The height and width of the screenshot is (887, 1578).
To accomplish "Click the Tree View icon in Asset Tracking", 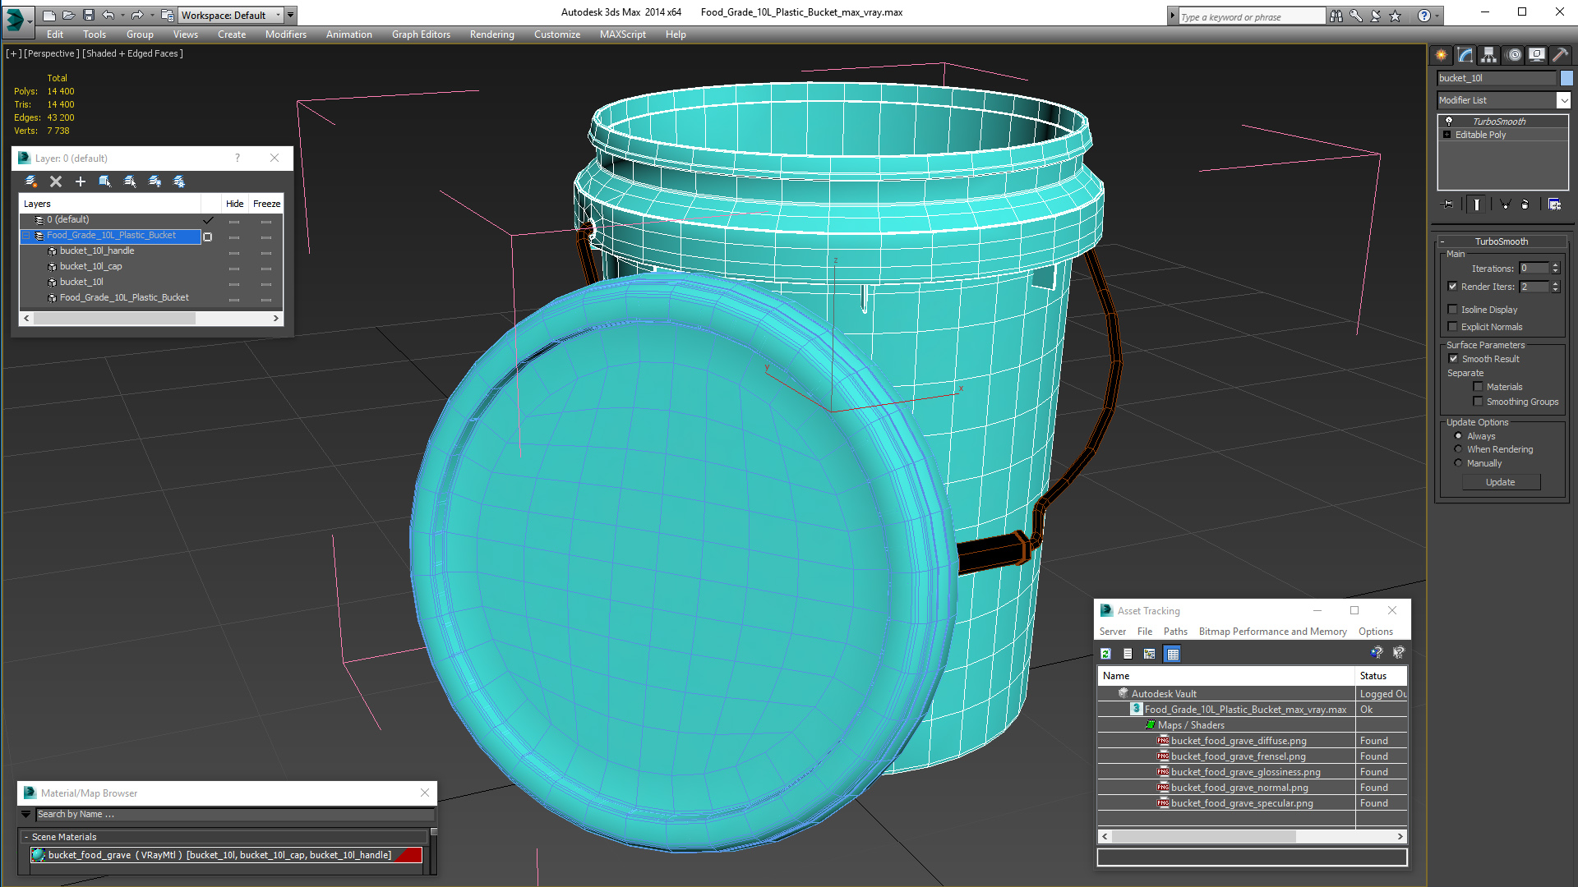I will 1150,654.
